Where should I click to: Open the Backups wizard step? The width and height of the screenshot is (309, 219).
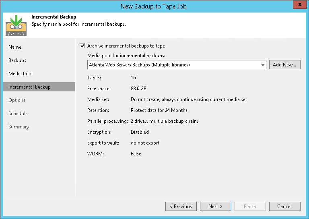pyautogui.click(x=17, y=60)
